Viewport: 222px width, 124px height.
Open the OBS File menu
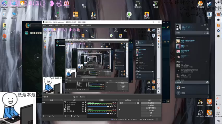pyautogui.click(x=45, y=25)
